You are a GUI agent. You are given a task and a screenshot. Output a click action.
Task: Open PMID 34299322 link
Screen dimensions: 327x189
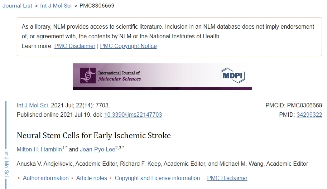tap(309, 115)
